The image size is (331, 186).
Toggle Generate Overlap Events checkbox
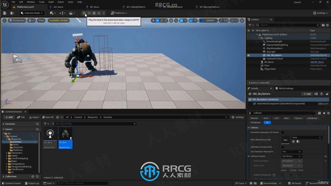click(283, 147)
